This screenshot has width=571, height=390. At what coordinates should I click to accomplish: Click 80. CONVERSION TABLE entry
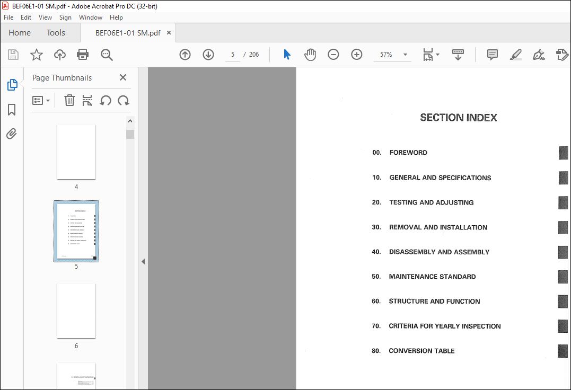[x=413, y=351]
